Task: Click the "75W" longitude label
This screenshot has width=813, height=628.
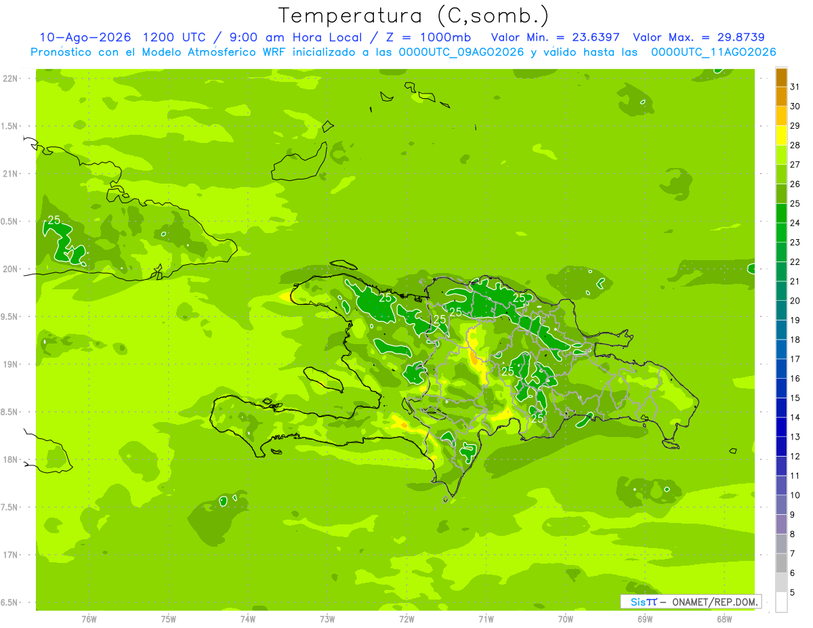Action: pos(169,619)
